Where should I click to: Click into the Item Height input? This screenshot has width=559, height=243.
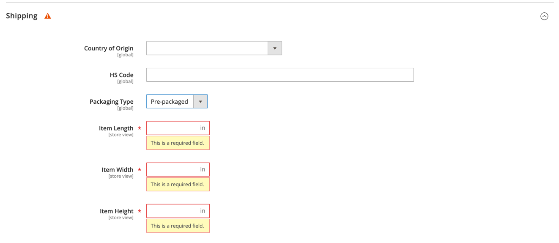(178, 211)
